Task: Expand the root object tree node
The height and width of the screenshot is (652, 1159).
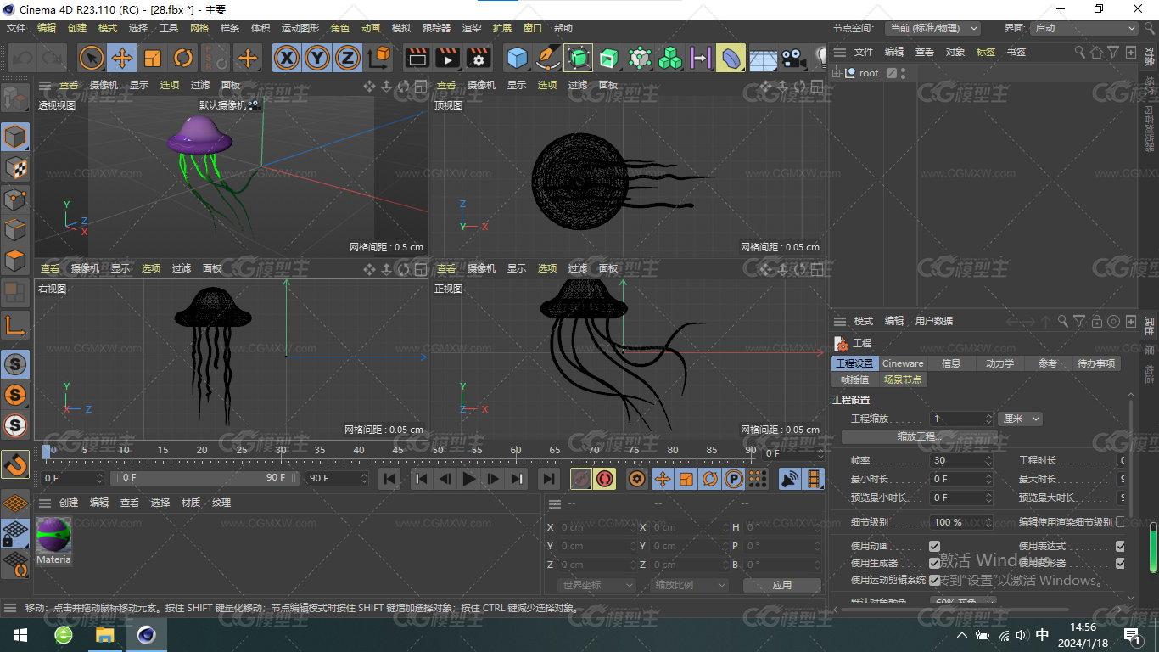Action: pyautogui.click(x=837, y=73)
